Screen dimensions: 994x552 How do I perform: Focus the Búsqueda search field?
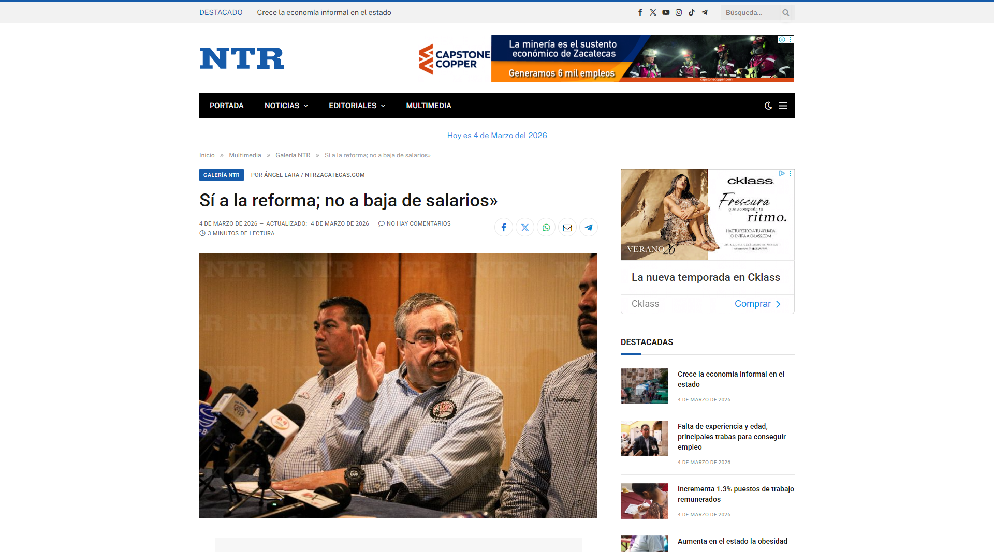point(750,12)
